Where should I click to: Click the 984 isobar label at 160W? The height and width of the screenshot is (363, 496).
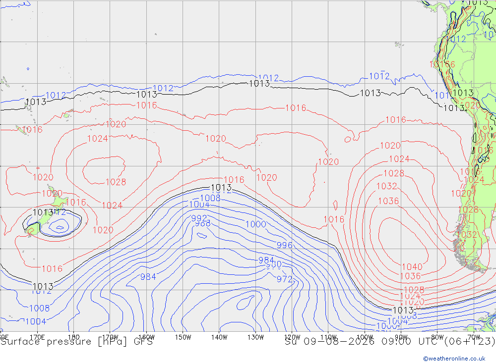point(148,277)
